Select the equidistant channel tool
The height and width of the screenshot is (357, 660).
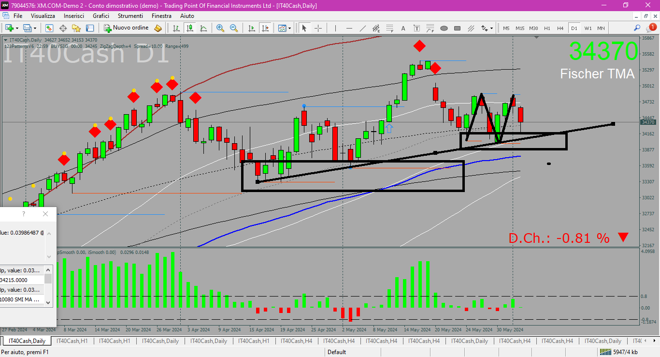click(x=376, y=28)
